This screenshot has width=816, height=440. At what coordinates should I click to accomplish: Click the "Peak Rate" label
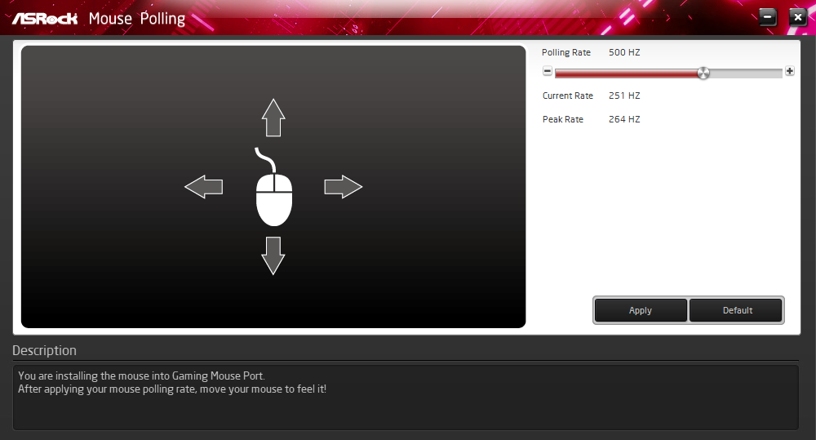[563, 119]
